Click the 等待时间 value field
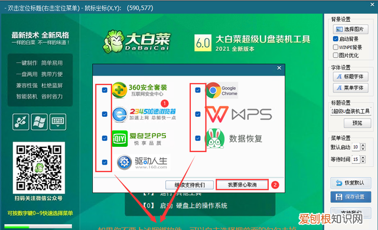Viewport: 378px width, 230px height. pyautogui.click(x=356, y=159)
